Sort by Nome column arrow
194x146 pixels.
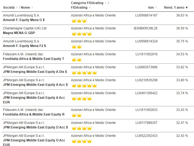click(32, 8)
